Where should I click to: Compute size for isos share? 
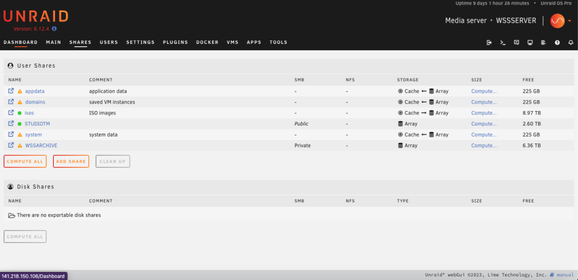(x=484, y=113)
